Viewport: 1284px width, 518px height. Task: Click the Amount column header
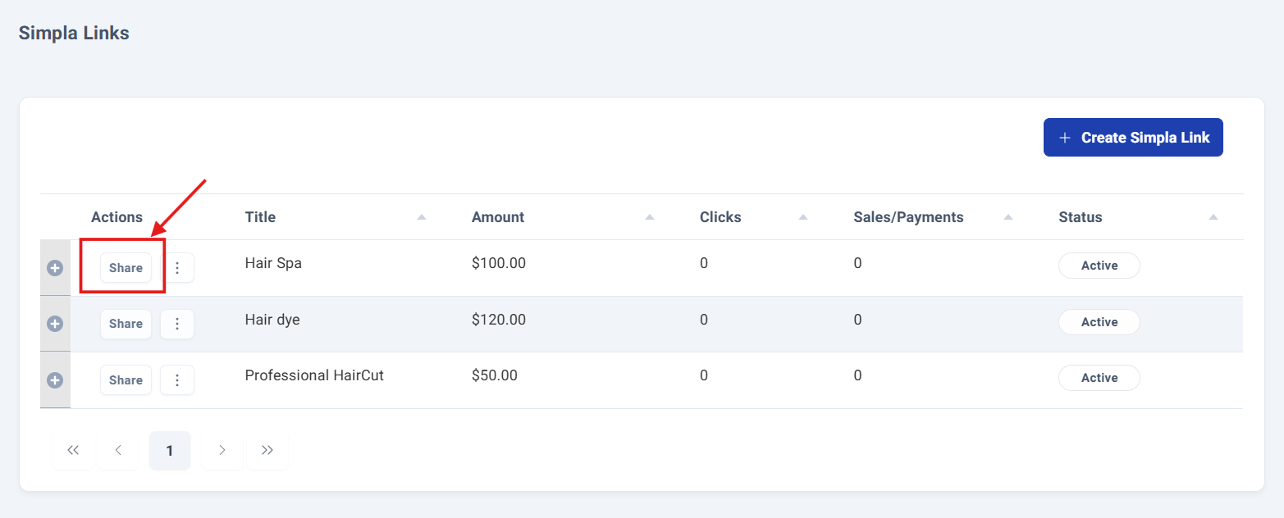pyautogui.click(x=498, y=217)
